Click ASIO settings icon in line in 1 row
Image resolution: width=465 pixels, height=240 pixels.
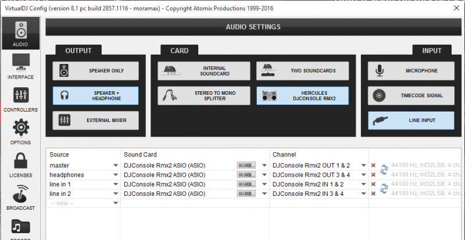[x=246, y=185]
